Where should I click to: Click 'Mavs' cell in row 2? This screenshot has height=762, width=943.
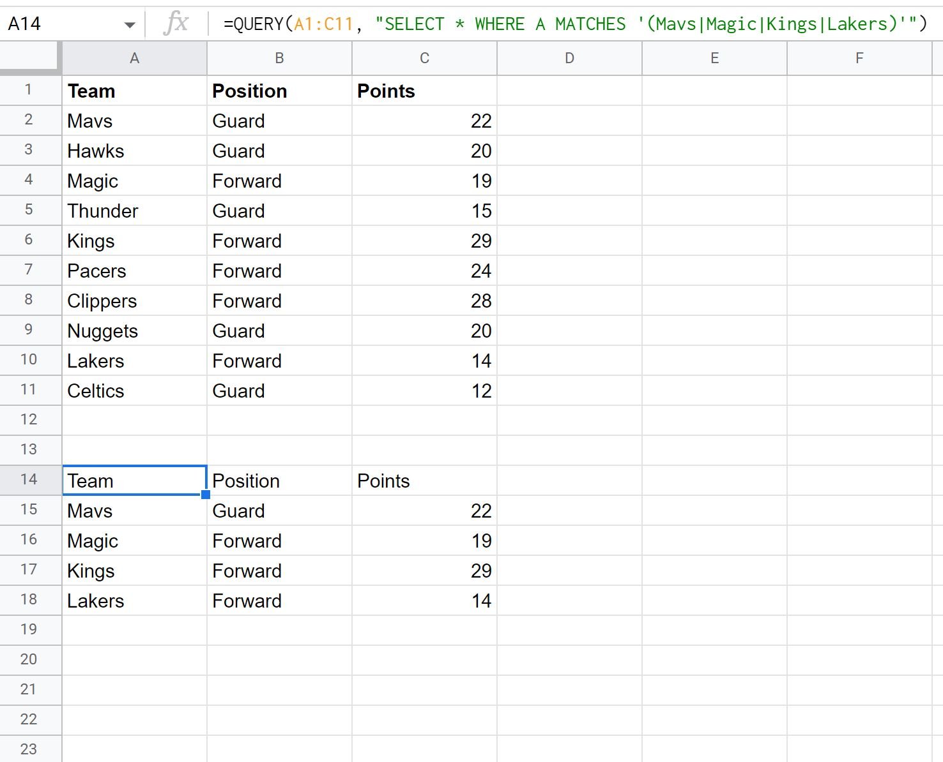(x=134, y=121)
